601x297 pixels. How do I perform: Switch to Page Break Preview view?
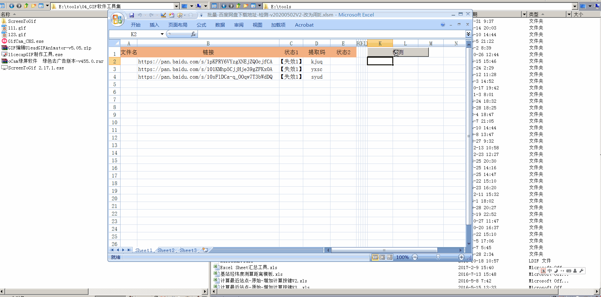coord(389,257)
